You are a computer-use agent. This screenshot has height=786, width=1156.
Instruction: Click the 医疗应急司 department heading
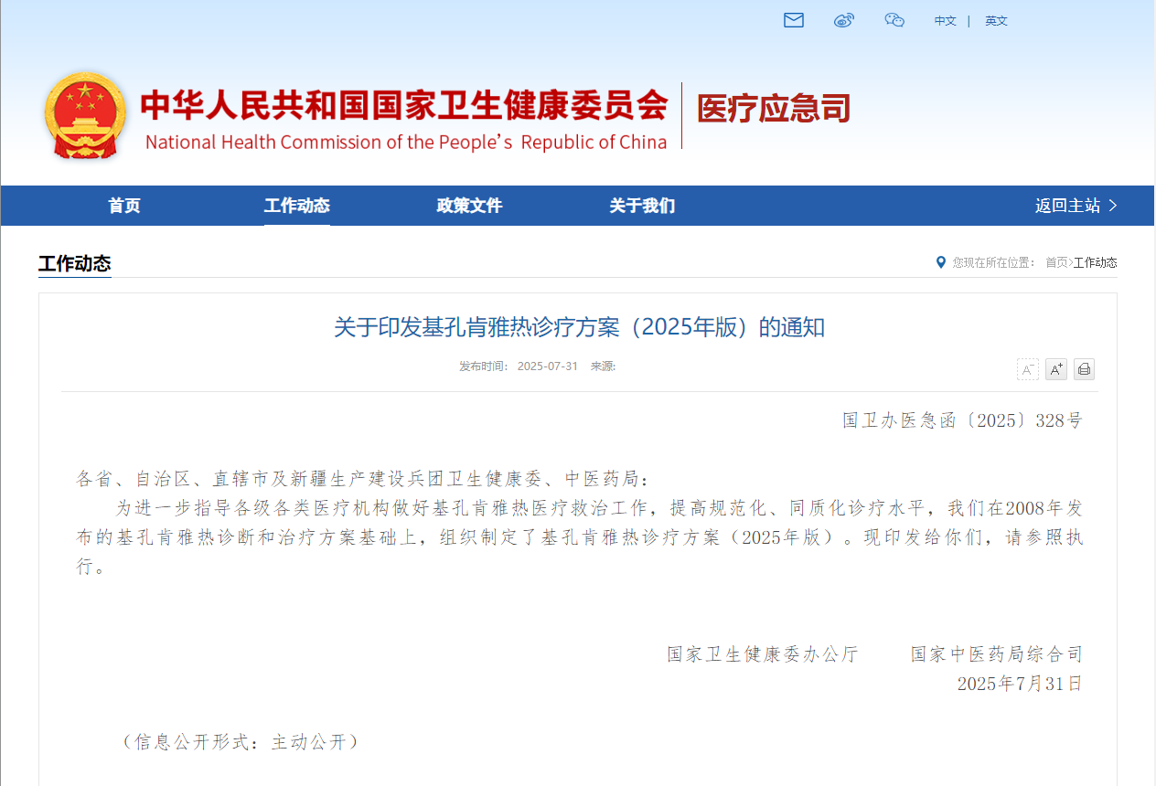(x=774, y=109)
